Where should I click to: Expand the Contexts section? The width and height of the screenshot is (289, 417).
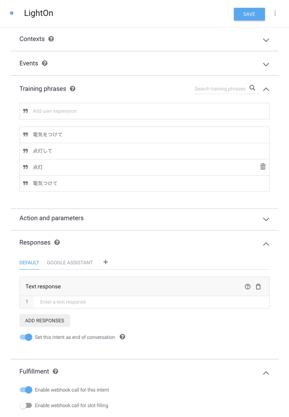pos(266,40)
